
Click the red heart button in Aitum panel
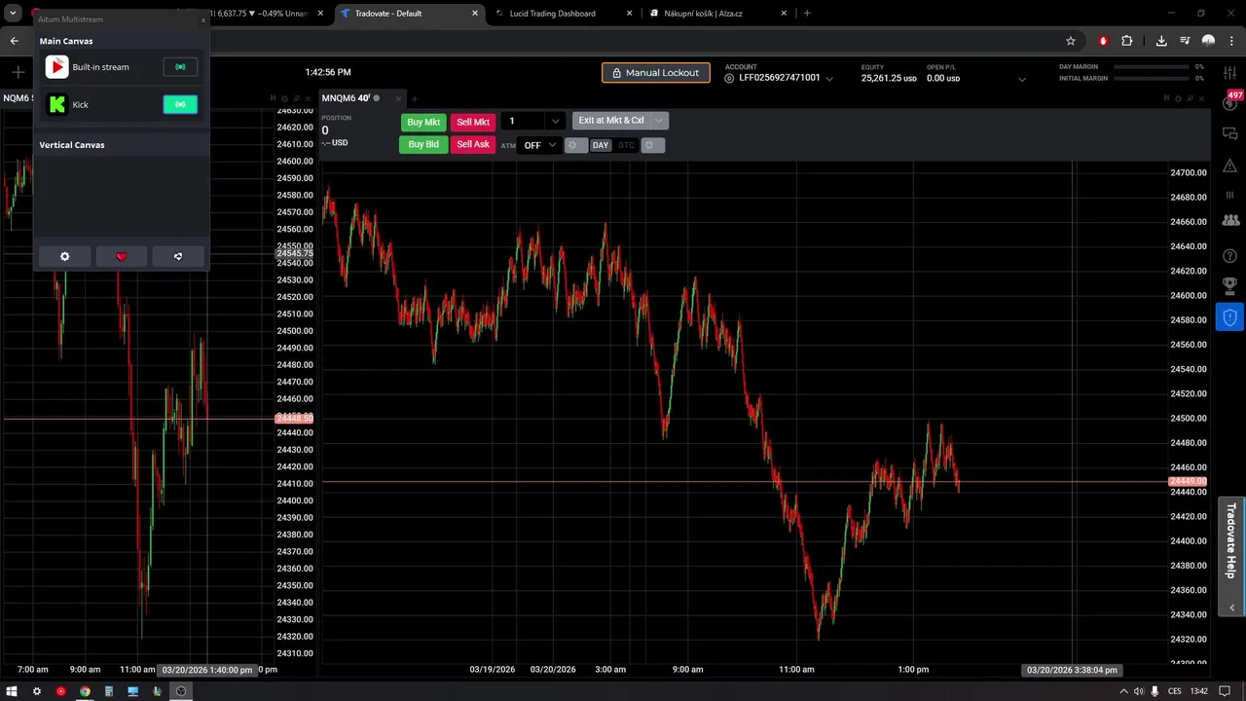click(x=121, y=256)
